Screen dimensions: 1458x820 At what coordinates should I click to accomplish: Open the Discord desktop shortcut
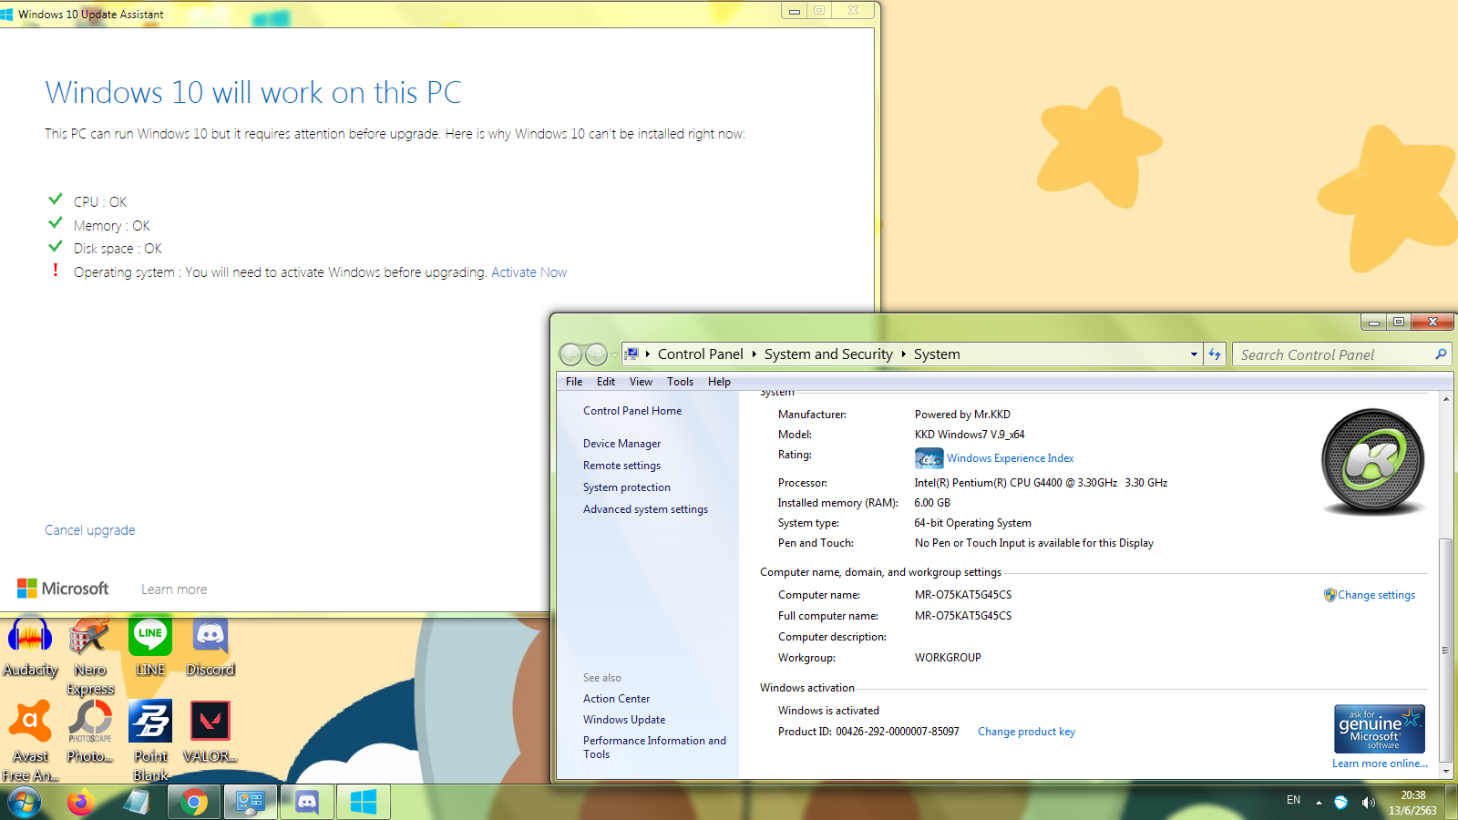[210, 647]
